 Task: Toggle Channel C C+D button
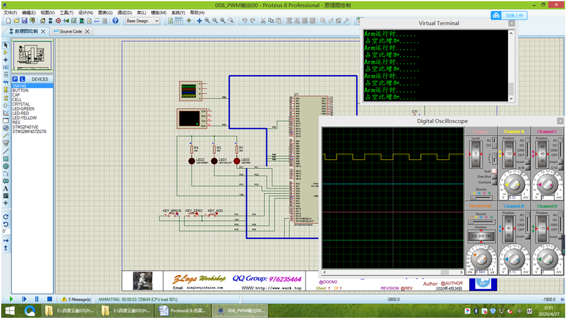coord(560,168)
